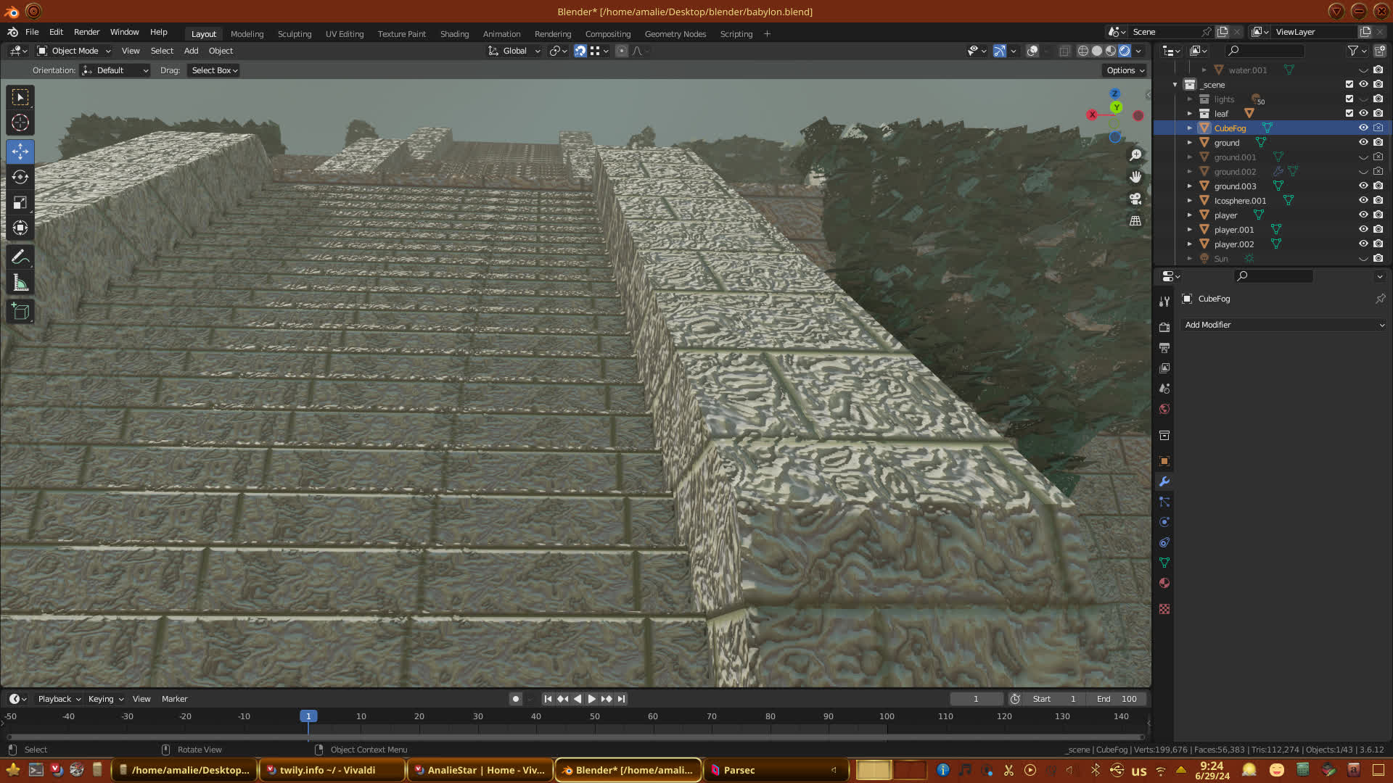Expand the CubeFog tree item
The width and height of the screenshot is (1393, 783).
point(1190,128)
